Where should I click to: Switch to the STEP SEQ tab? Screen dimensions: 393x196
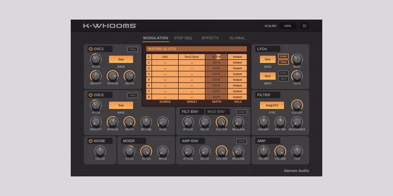183,38
